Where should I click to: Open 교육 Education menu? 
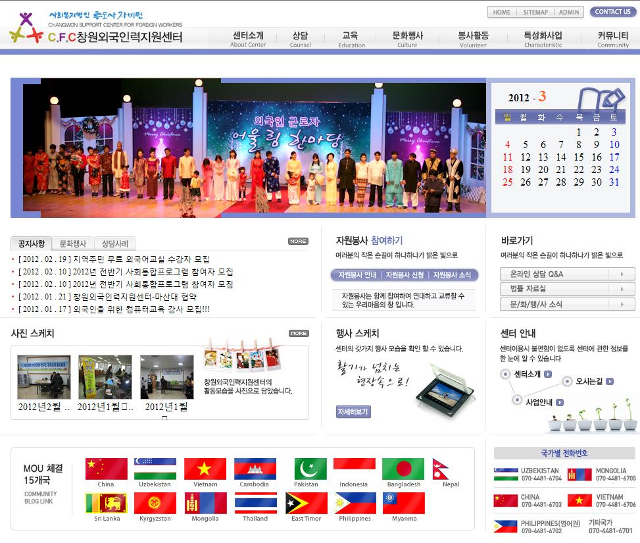[x=351, y=39]
